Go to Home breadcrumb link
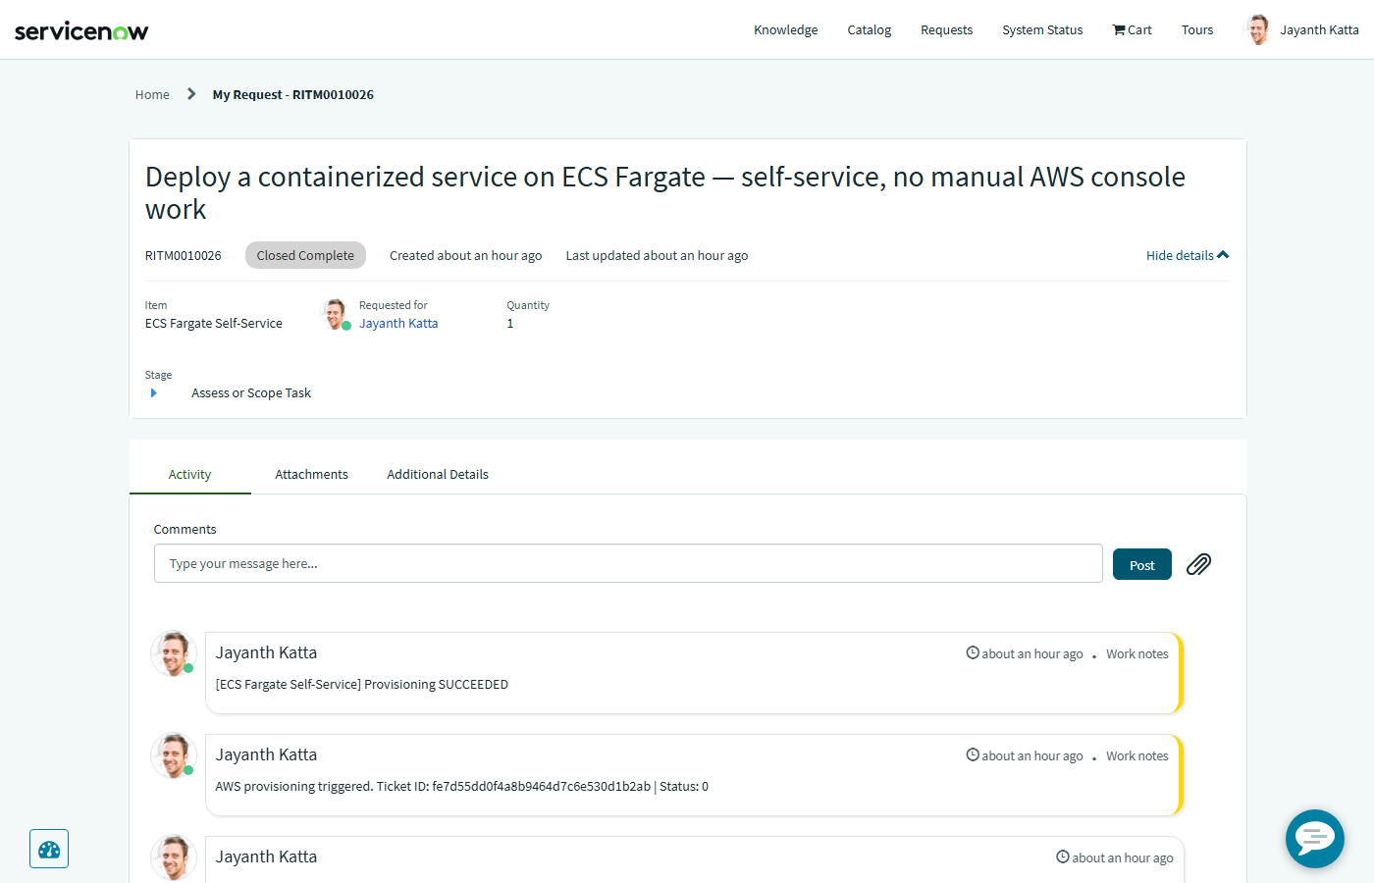 (x=152, y=94)
